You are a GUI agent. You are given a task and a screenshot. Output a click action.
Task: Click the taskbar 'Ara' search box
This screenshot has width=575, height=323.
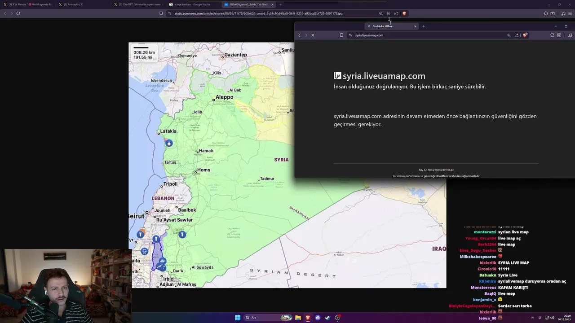click(268, 318)
